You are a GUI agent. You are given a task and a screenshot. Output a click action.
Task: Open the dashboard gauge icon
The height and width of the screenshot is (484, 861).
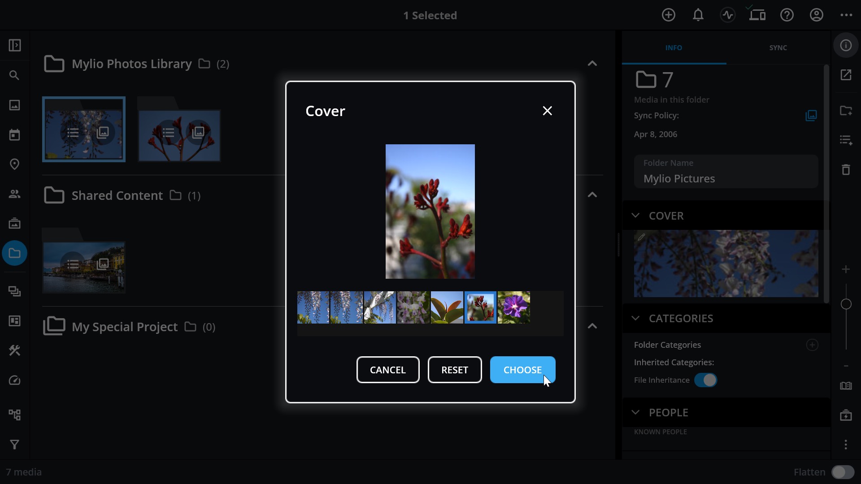(x=15, y=380)
